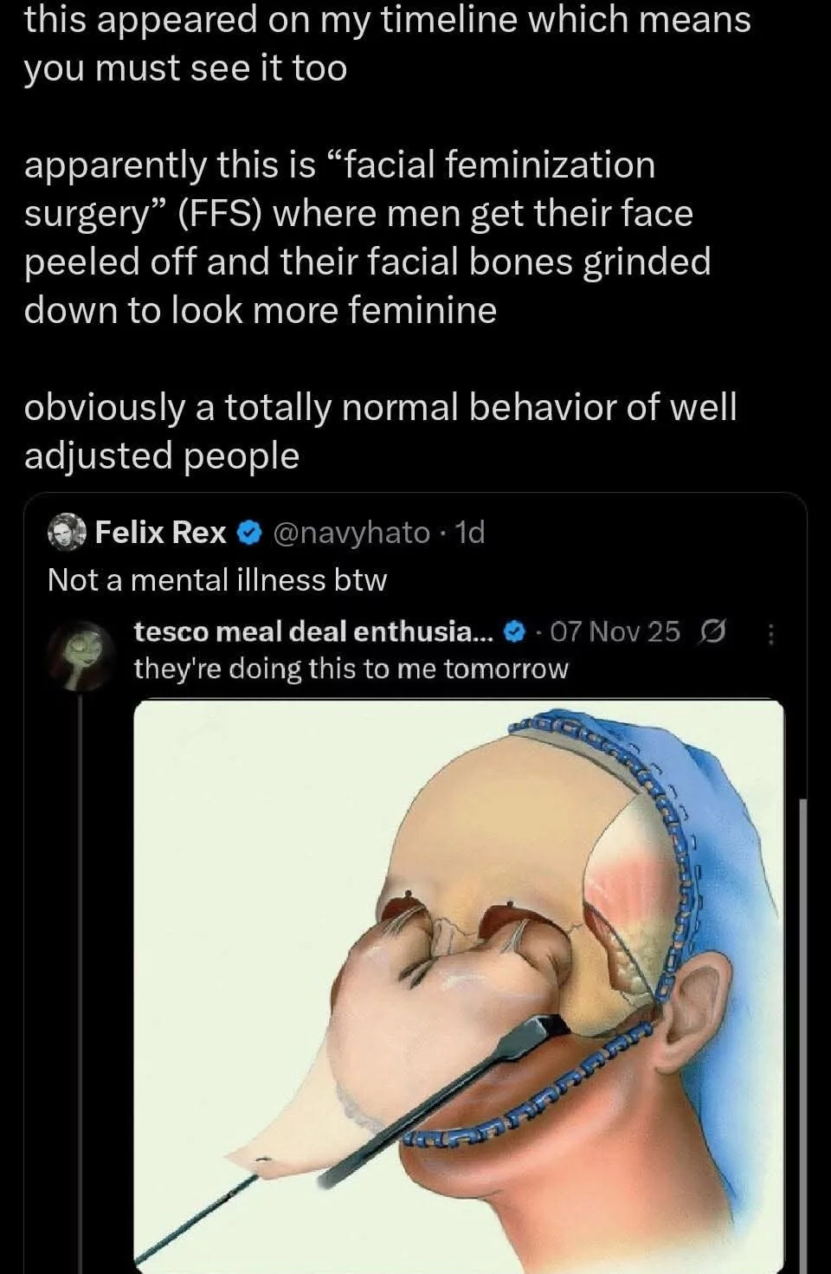The height and width of the screenshot is (1274, 831).
Task: Click "Not a mental illness btw" text
Action: pyautogui.click(x=217, y=579)
